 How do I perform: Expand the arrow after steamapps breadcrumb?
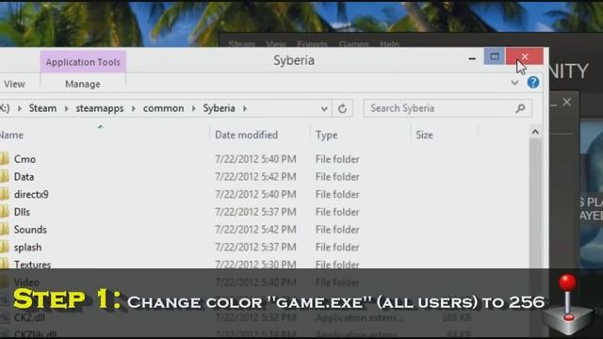click(x=134, y=109)
